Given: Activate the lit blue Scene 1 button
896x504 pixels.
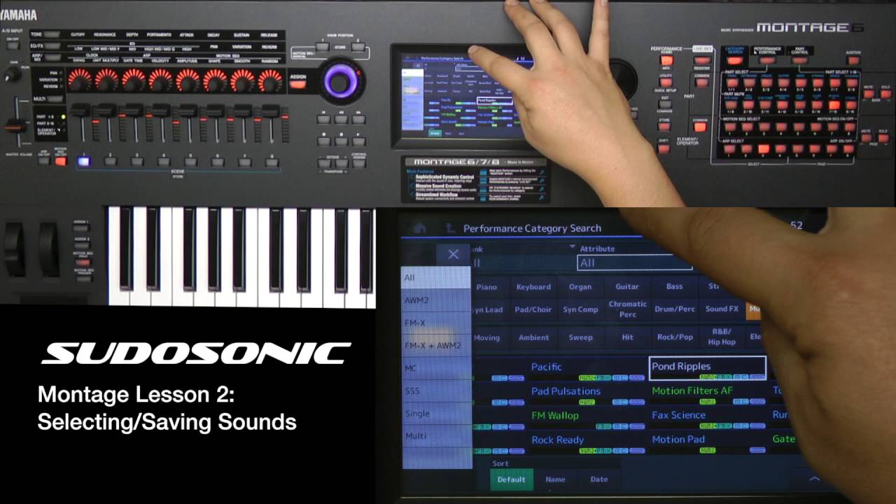Looking at the screenshot, I should coord(84,162).
